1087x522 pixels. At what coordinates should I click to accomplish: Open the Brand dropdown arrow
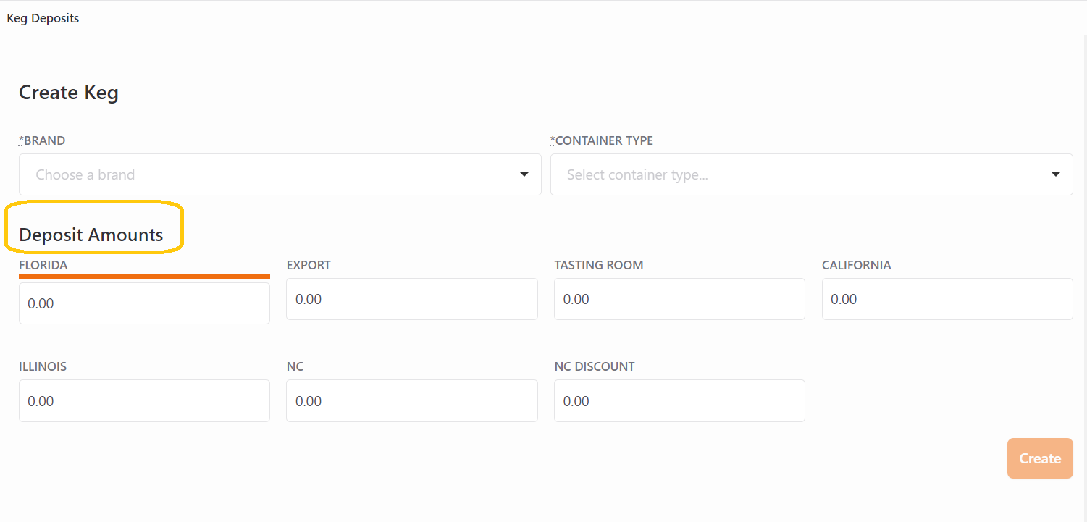(x=524, y=174)
